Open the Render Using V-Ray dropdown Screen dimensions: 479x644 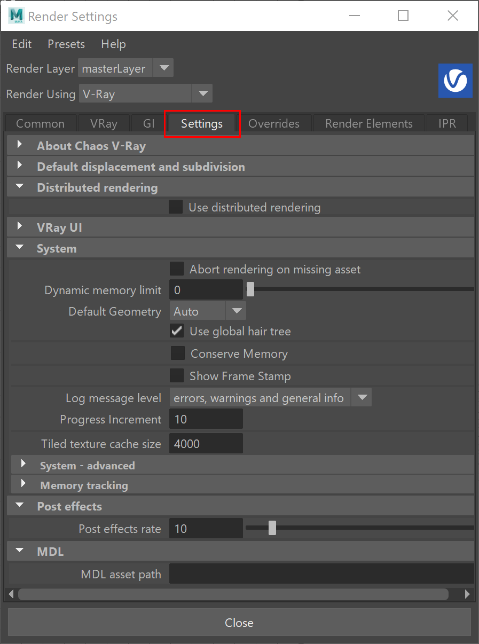click(x=146, y=94)
